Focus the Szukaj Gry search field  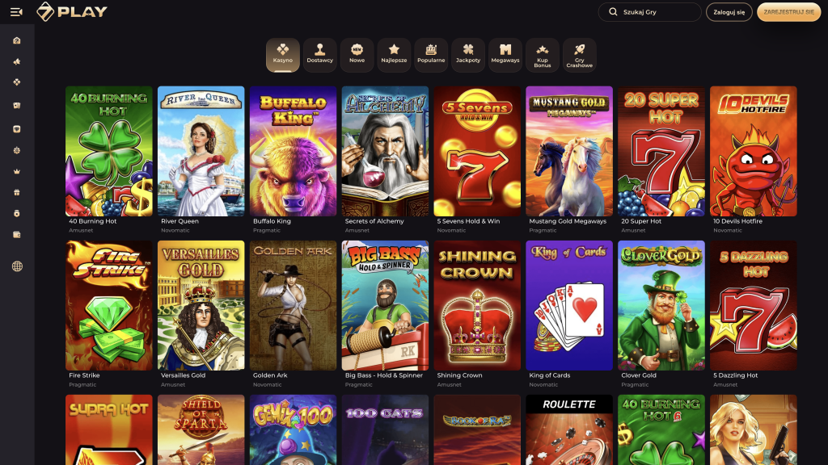click(x=649, y=11)
